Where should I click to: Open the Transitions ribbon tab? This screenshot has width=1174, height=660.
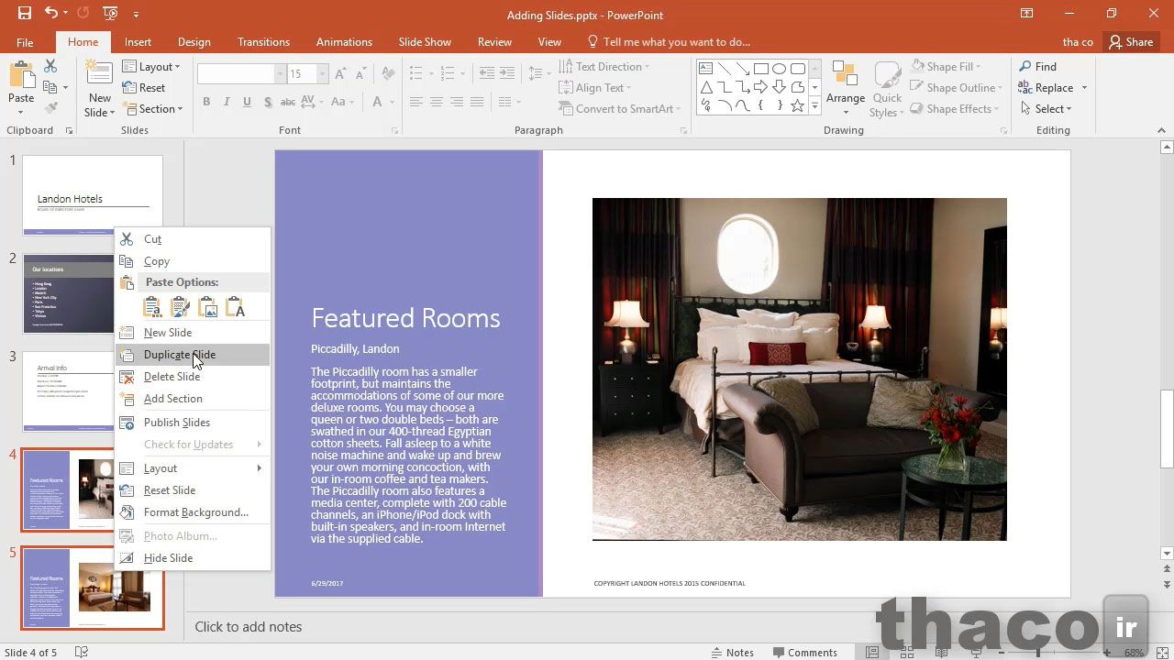(x=263, y=41)
